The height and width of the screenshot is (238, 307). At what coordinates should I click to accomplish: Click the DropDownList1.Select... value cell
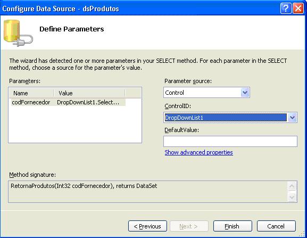(x=88, y=102)
